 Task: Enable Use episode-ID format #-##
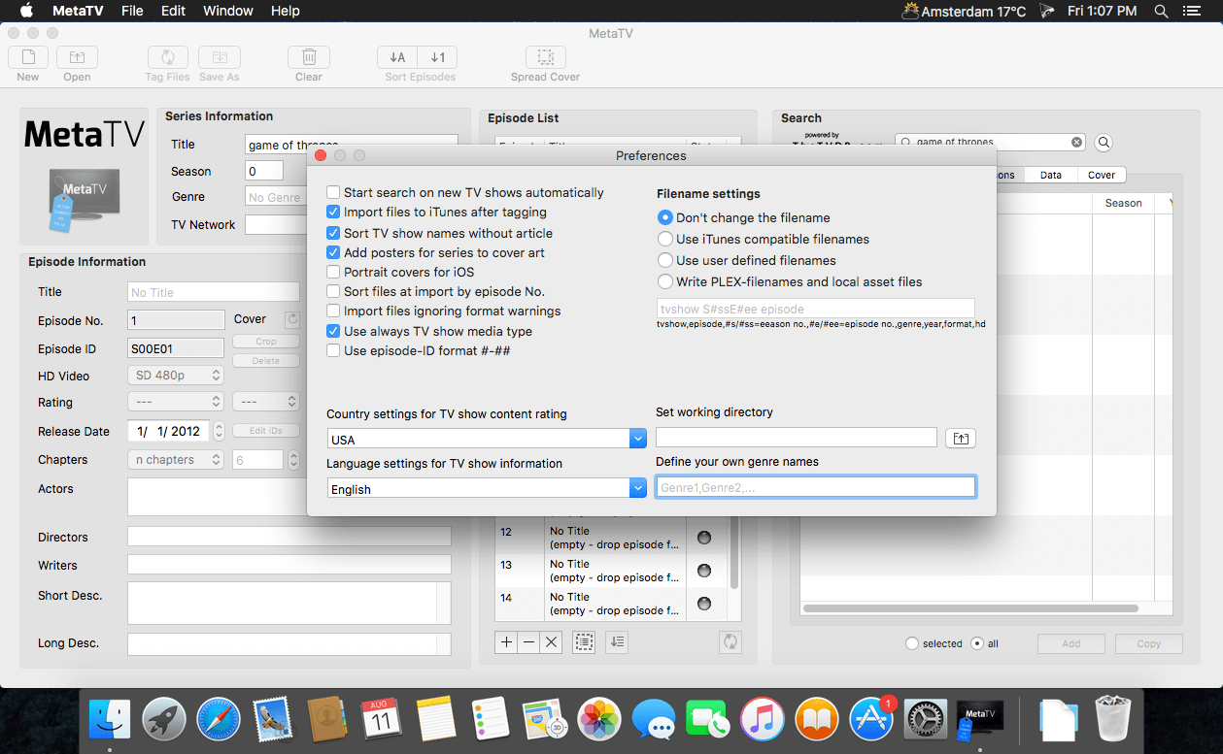[334, 350]
